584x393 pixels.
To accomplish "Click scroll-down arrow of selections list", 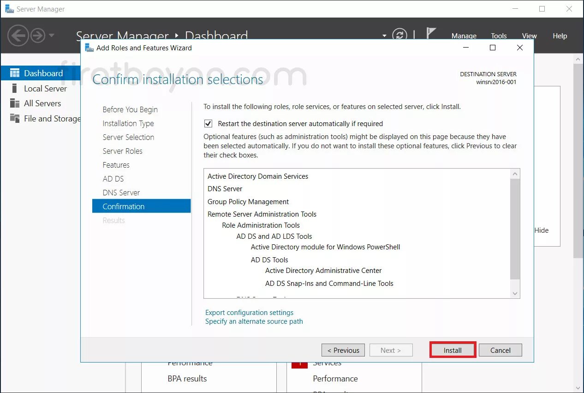I will pyautogui.click(x=515, y=293).
